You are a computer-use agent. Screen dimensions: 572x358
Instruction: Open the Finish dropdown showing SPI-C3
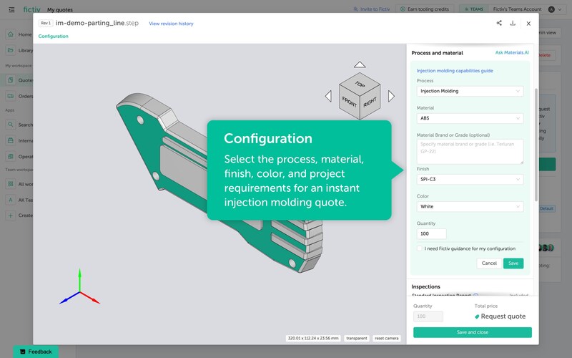(470, 179)
